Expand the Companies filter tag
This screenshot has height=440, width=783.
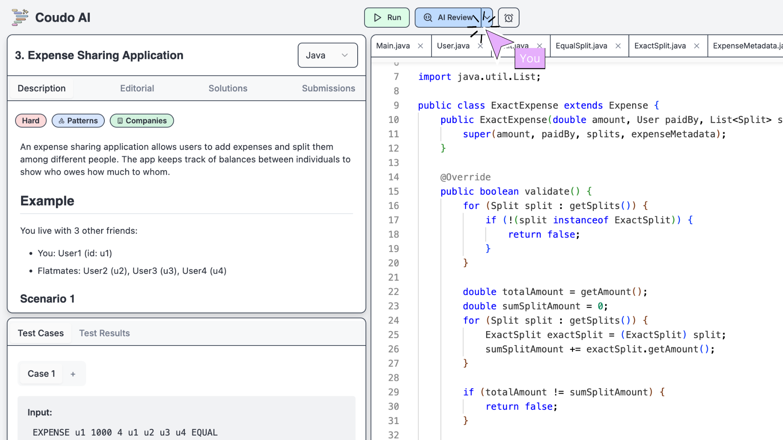[142, 120]
